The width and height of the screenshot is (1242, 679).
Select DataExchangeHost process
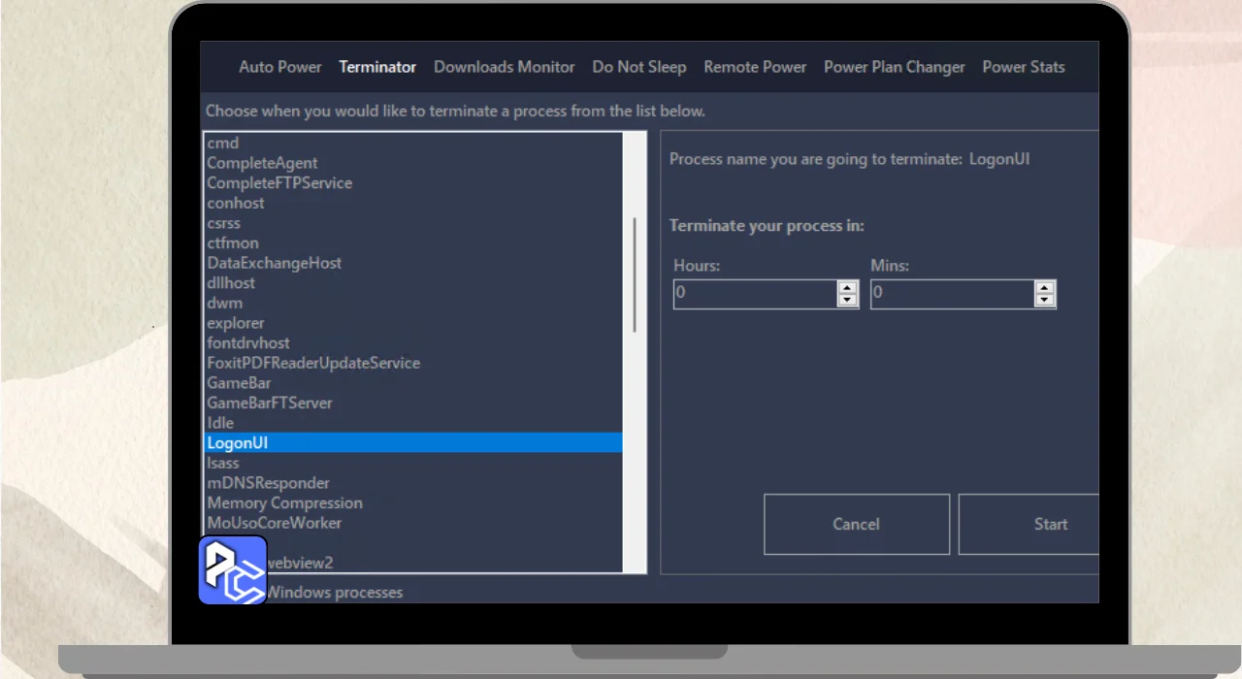point(413,263)
